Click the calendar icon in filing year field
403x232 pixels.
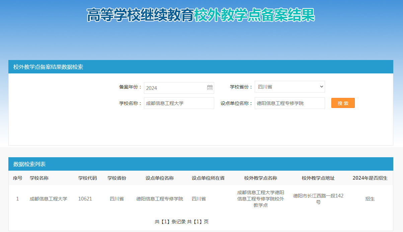(x=210, y=88)
